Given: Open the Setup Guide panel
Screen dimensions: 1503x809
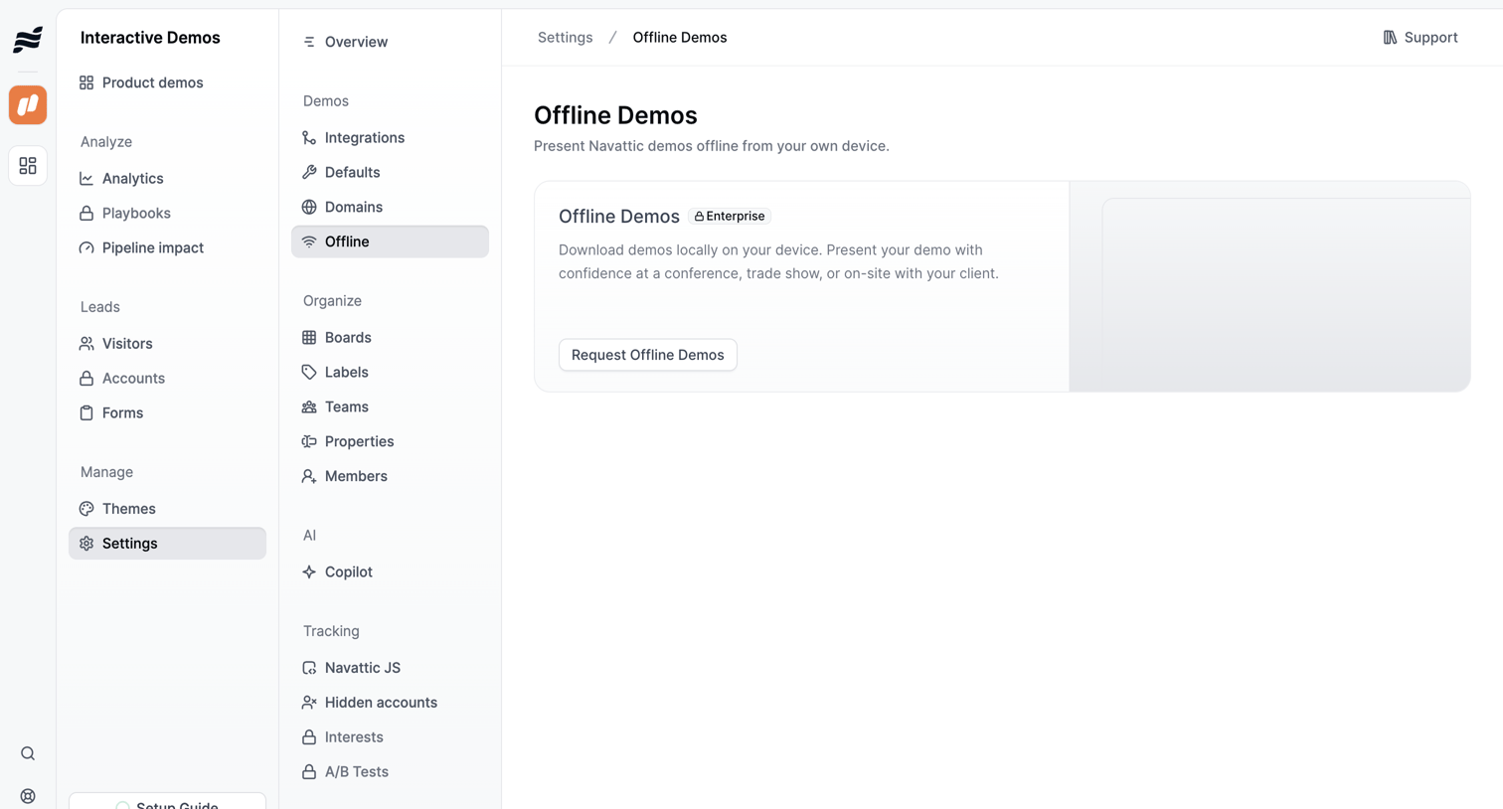Looking at the screenshot, I should 167,801.
